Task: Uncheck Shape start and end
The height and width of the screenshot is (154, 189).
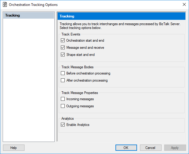Action: click(x=63, y=55)
